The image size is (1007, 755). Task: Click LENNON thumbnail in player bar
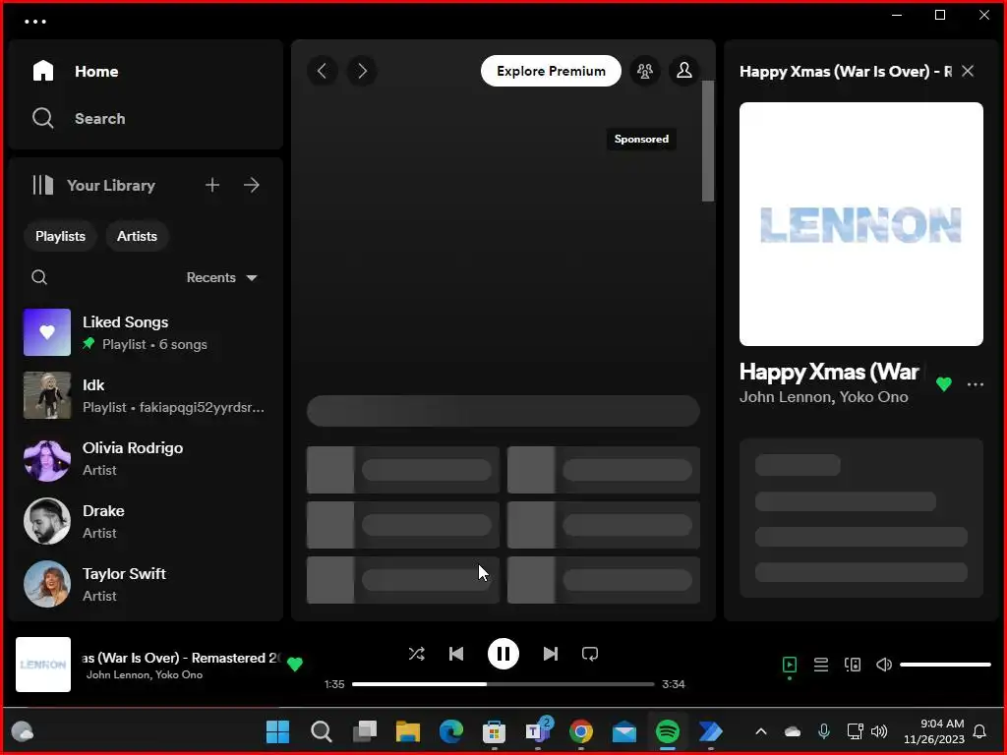pos(43,665)
